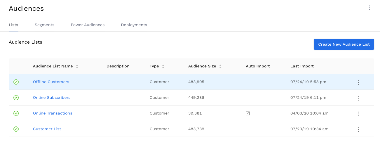380x143 pixels.
Task: Sort table by Audience List Name
Action: 77,66
